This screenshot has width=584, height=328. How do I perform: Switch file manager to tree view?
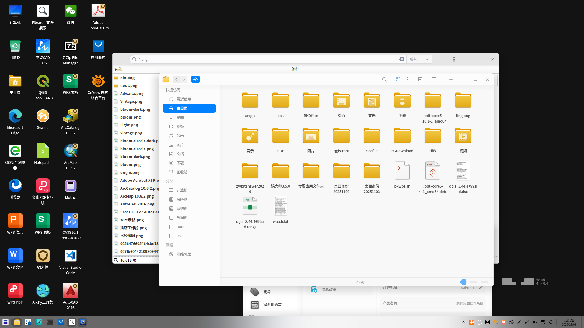click(x=420, y=79)
